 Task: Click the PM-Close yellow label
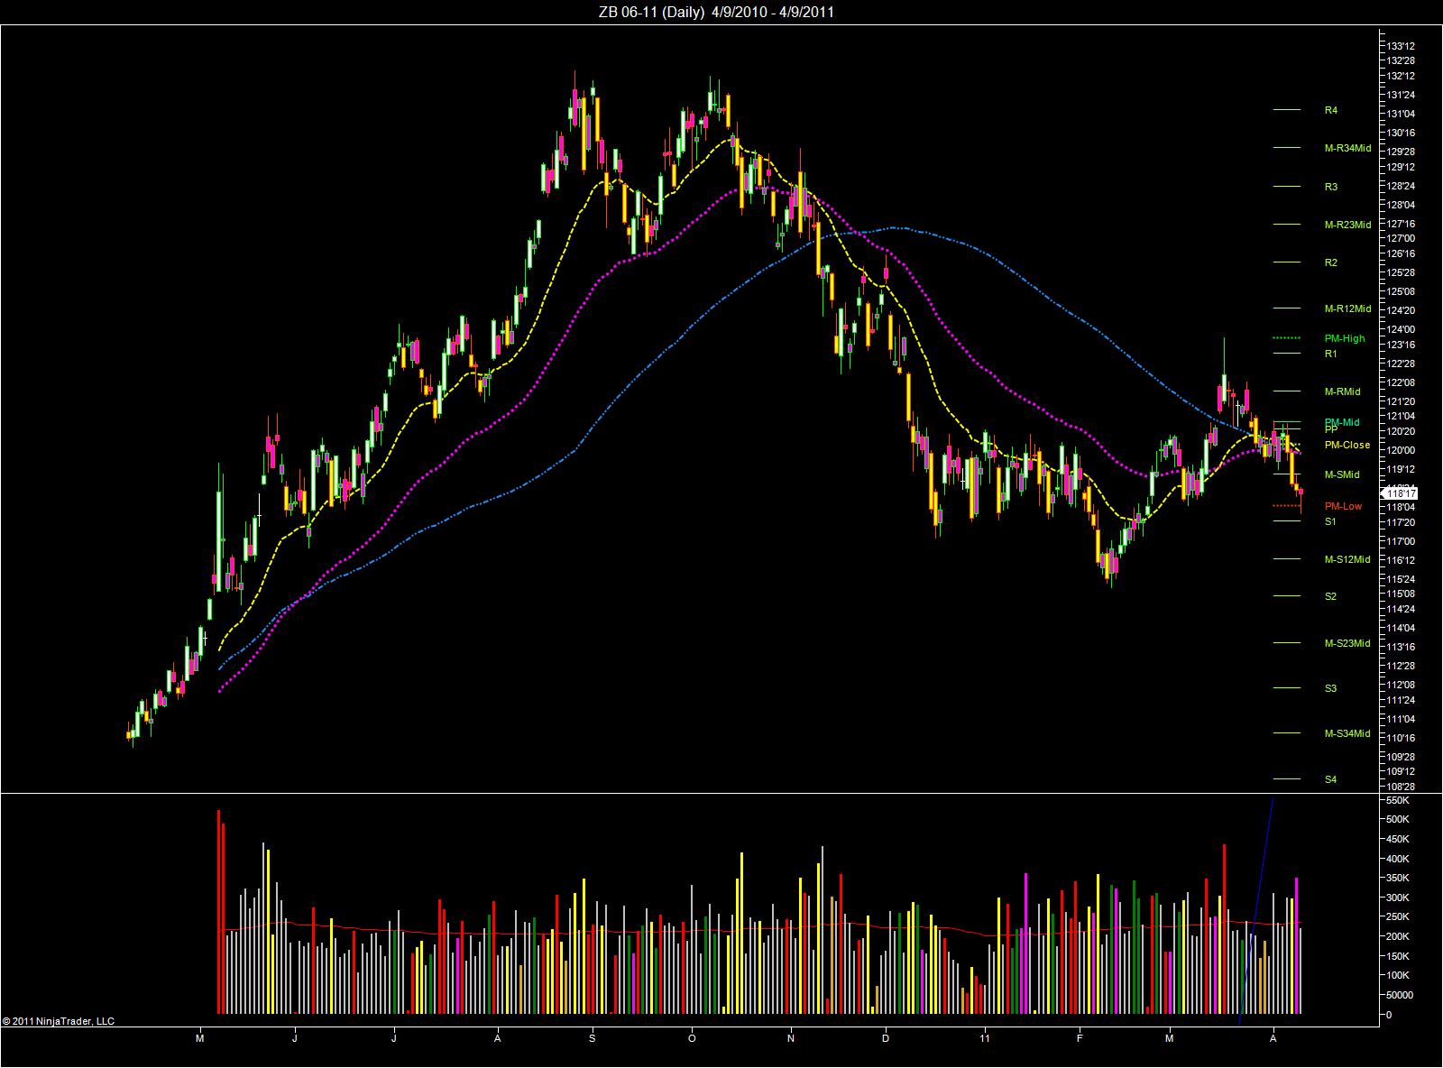1346,445
